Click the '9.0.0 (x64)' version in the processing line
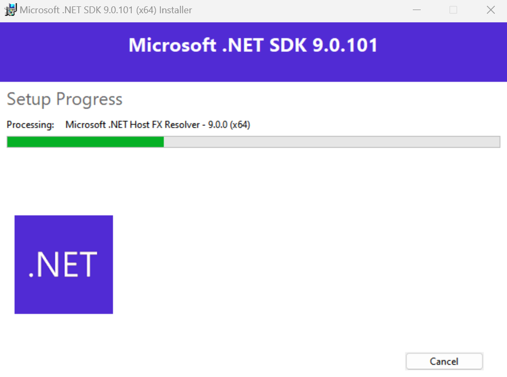507x377 pixels. coord(229,124)
